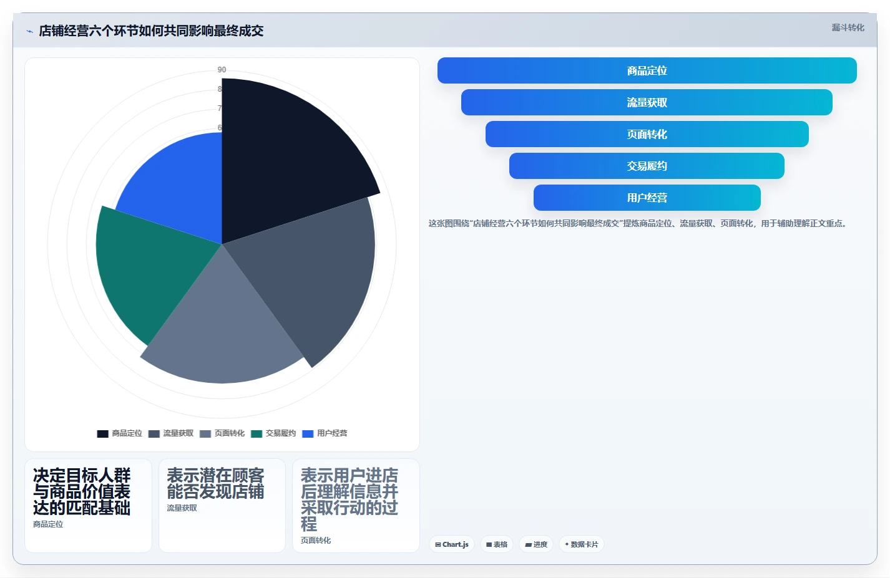This screenshot has width=890, height=578.
Task: Toggle 用户经营 legend color swatch
Action: pos(308,433)
